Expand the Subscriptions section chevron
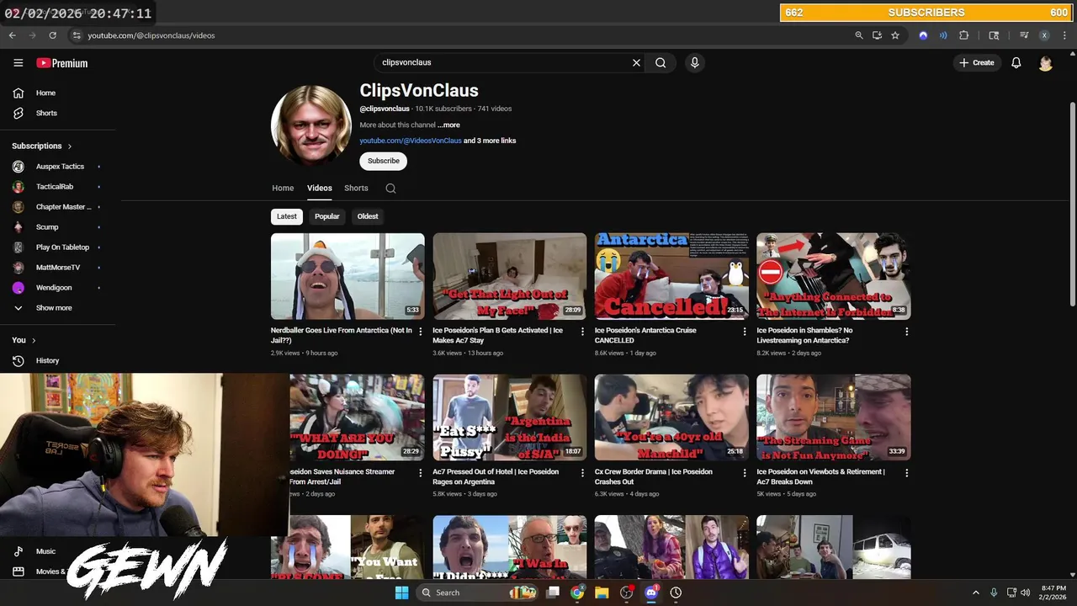The width and height of the screenshot is (1077, 606). coord(70,146)
